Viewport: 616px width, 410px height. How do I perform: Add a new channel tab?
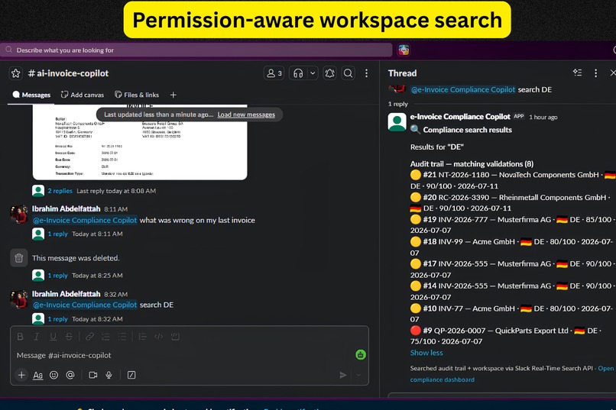173,95
